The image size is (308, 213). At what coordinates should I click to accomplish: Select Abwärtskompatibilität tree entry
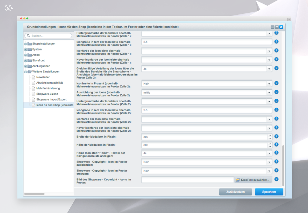[49, 83]
